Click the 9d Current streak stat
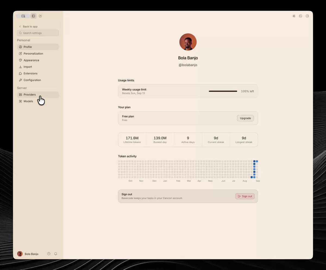Screen dimensions: 326x270 click(216, 140)
